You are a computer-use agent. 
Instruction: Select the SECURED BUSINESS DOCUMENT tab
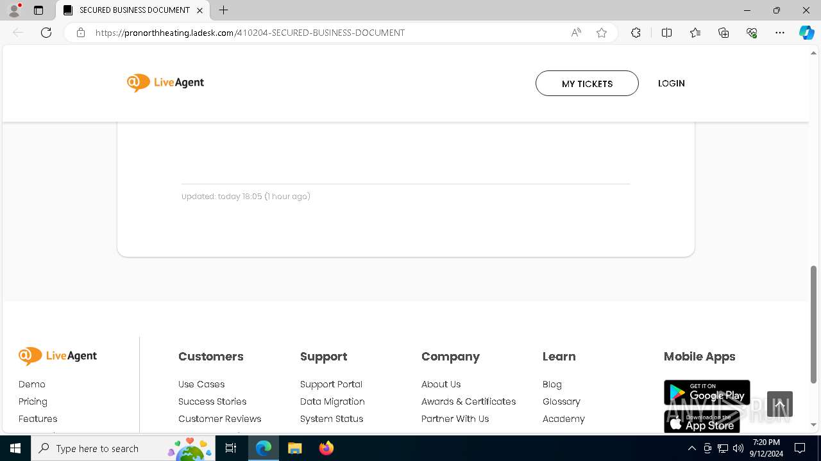(x=133, y=10)
